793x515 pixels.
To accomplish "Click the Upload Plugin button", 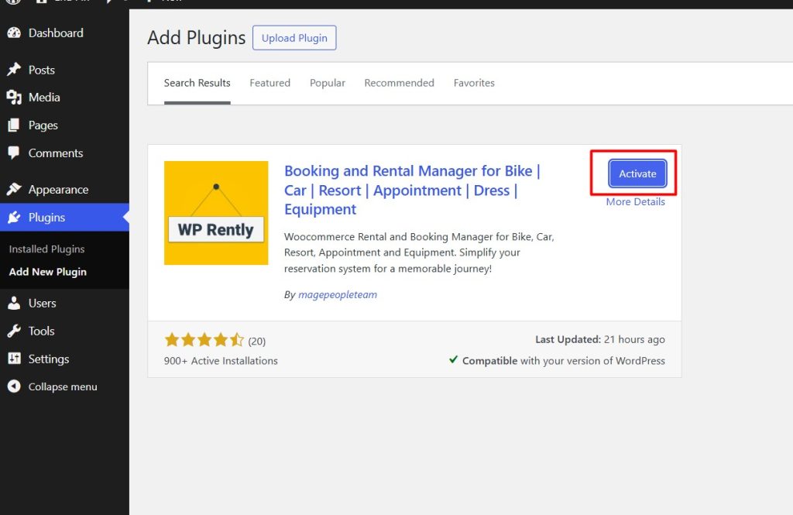I will tap(294, 38).
